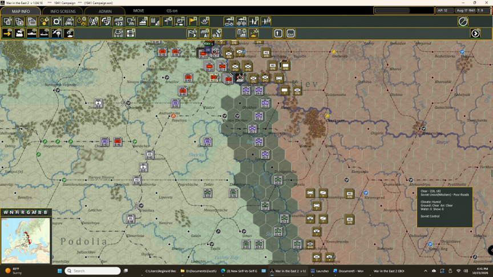Click the calendar grid icon in toolbar

155,22
